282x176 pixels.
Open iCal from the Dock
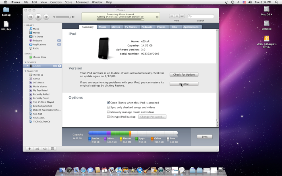coord(104,170)
